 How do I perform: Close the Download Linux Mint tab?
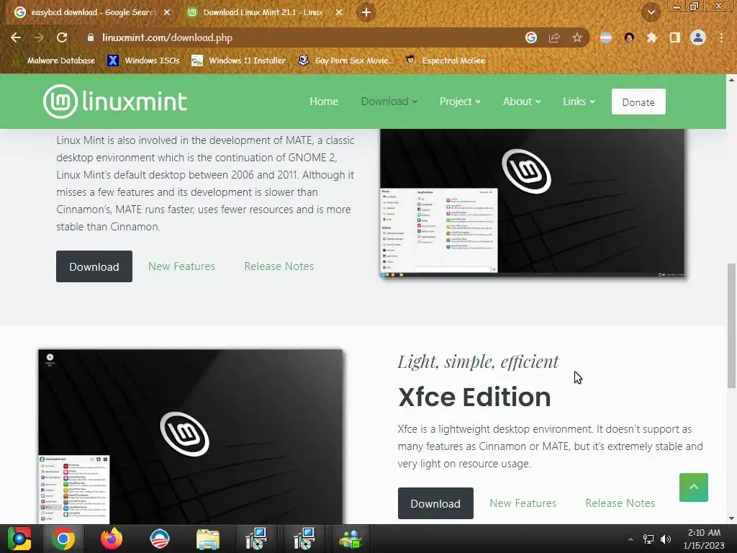(x=339, y=13)
